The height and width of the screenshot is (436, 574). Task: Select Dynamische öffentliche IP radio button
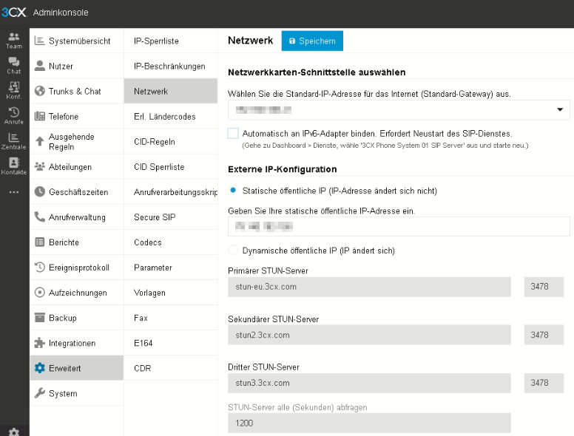point(234,251)
